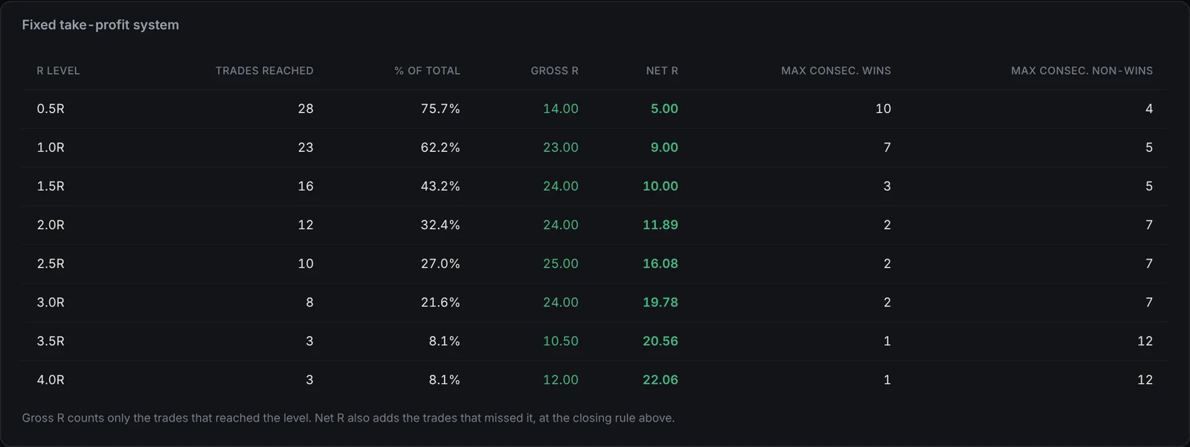
Task: Click gross R 24.00 in 1.5R row
Action: (x=561, y=186)
